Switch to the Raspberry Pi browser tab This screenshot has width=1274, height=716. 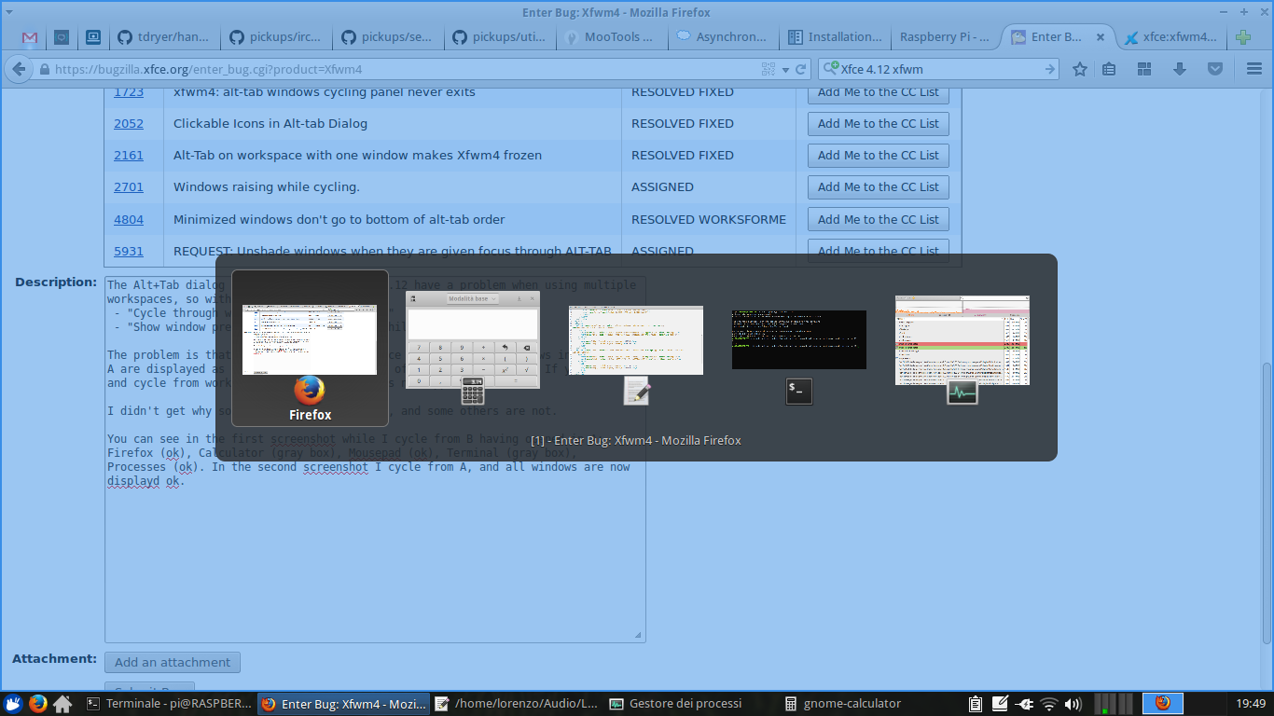coord(944,37)
